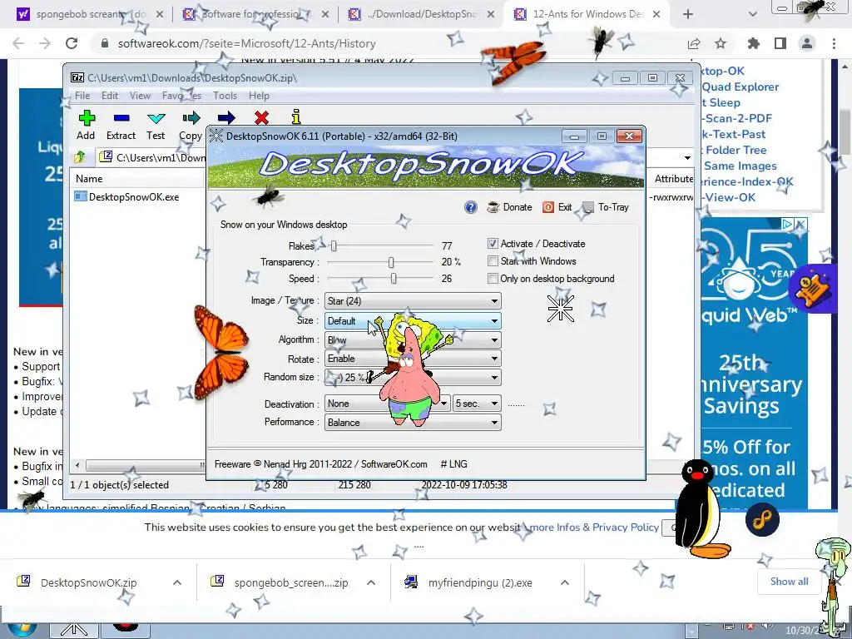This screenshot has height=639, width=852.
Task: Send DesktopSnowOK To-Tray
Action: [606, 207]
